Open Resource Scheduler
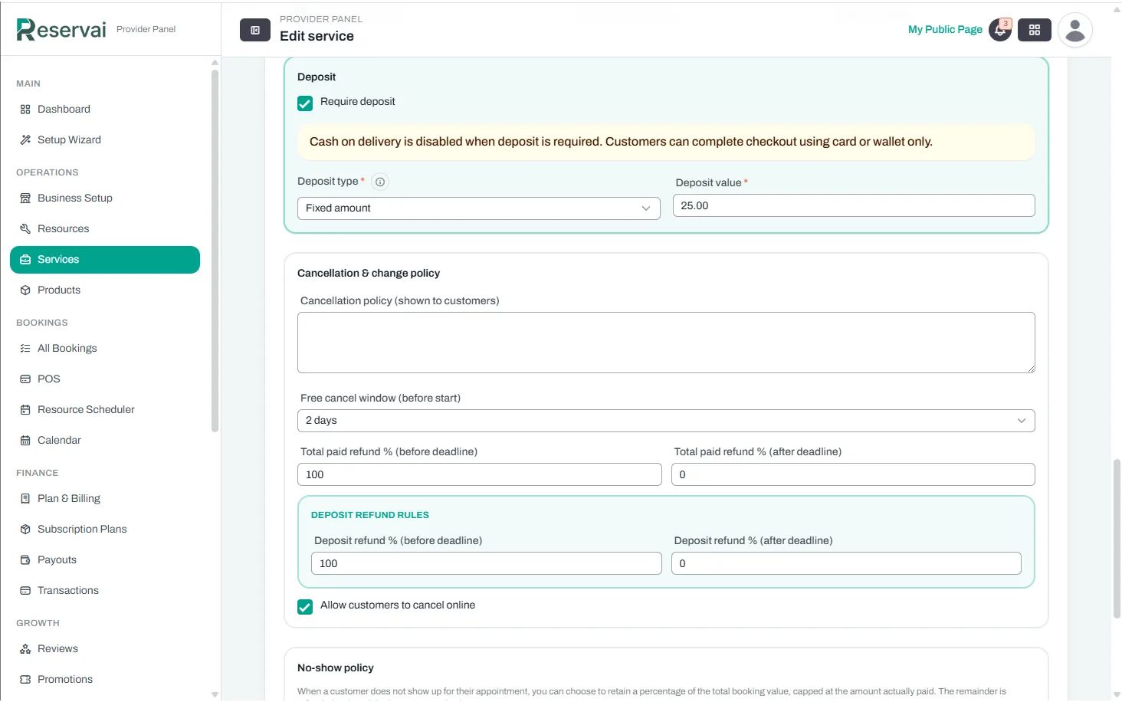Viewport: 1122px width, 702px height. [x=105, y=410]
